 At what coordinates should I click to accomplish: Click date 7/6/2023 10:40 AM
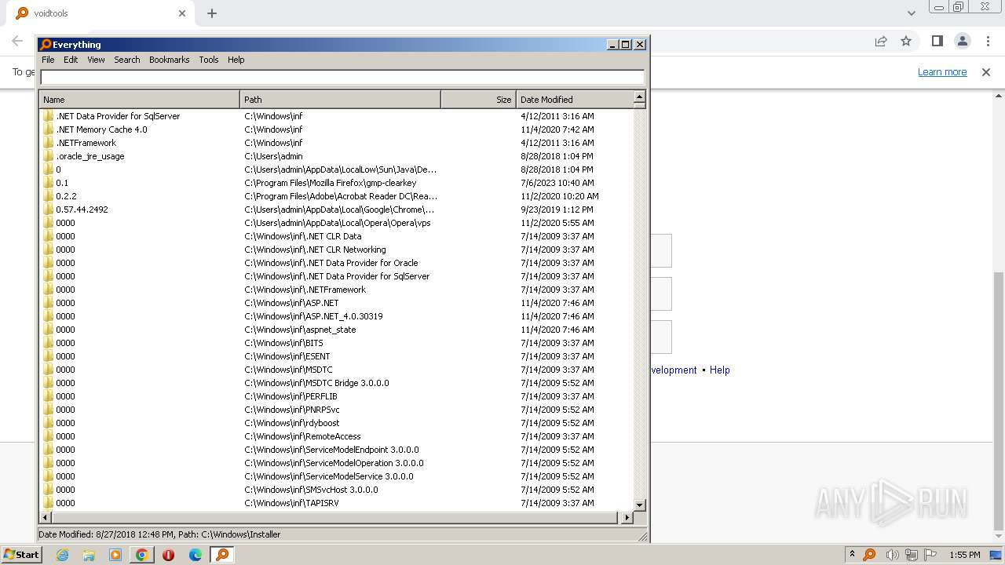pyautogui.click(x=557, y=183)
